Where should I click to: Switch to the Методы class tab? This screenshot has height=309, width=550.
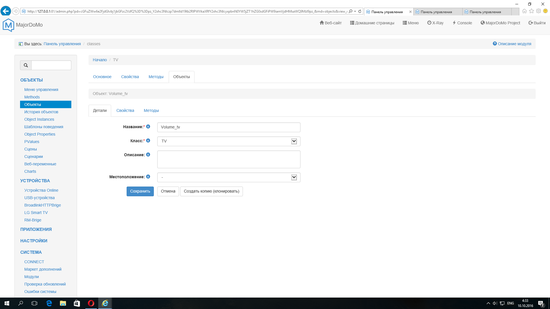pos(156,77)
